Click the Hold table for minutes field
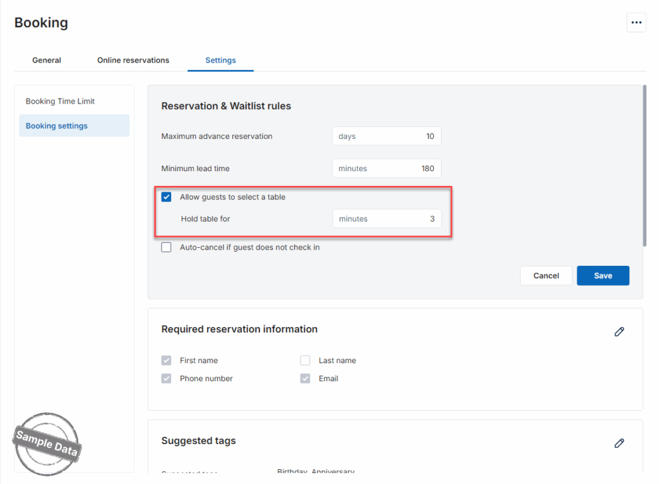The image size is (659, 484). pos(386,219)
